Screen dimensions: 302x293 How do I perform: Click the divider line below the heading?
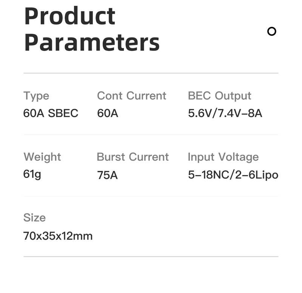coord(151,73)
